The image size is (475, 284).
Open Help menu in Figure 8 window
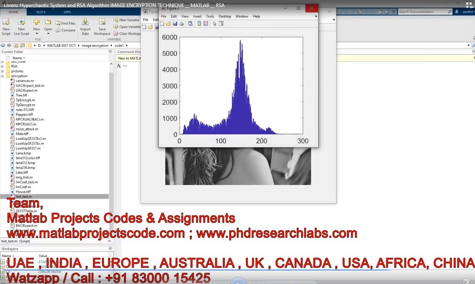[256, 16]
